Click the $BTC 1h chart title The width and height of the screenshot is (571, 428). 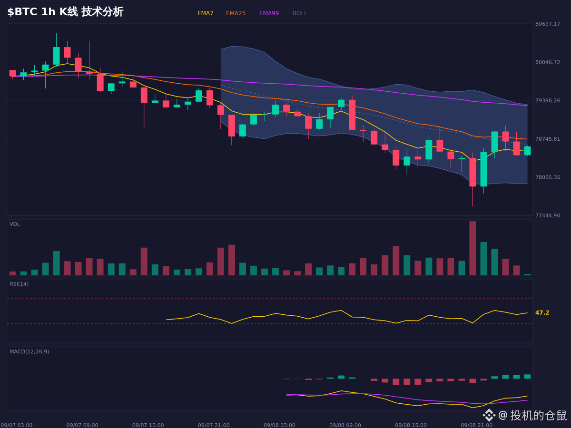pyautogui.click(x=65, y=12)
